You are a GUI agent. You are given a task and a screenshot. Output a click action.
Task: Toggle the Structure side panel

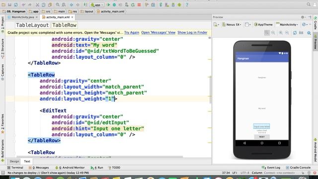click(x=2, y=49)
